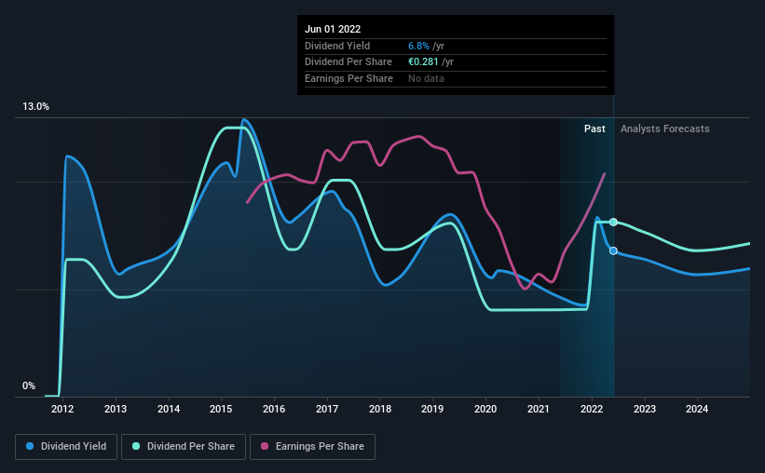Click the 2021 x-axis label

pos(539,409)
